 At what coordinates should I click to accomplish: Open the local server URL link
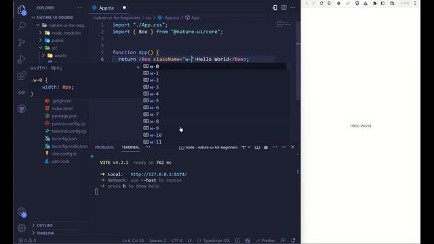click(159, 174)
